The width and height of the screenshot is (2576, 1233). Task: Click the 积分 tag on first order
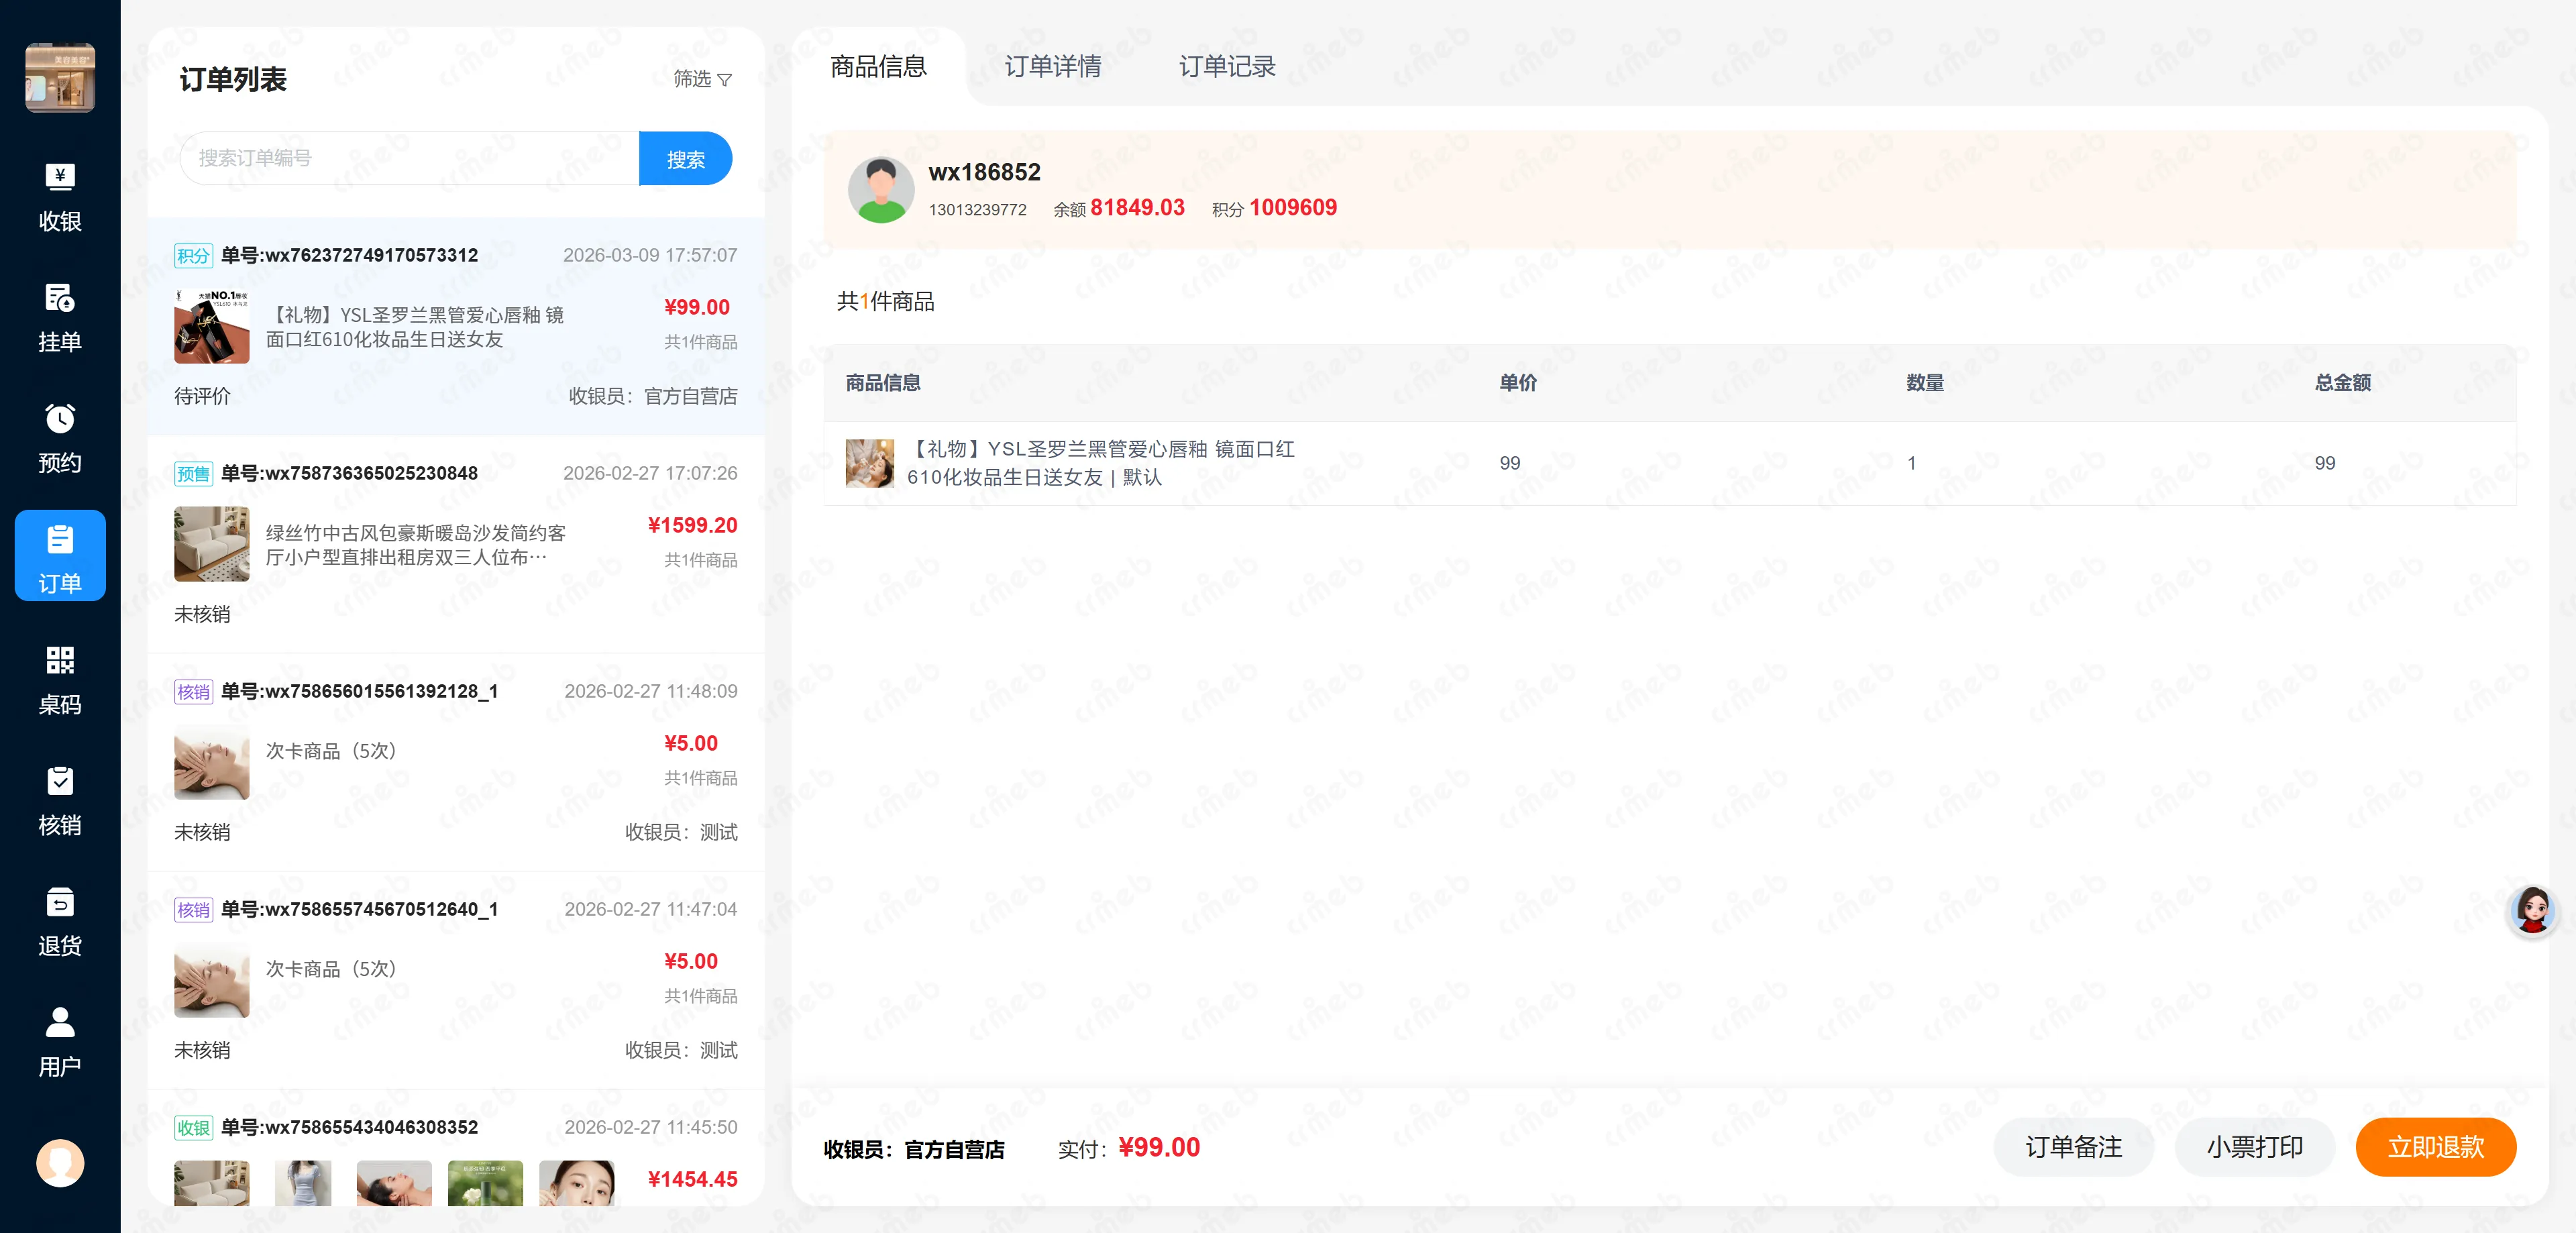[x=193, y=255]
